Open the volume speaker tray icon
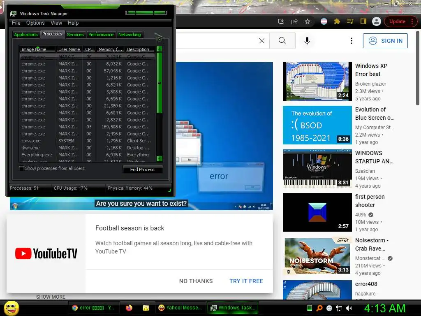Viewport: 421px width, 316px height. click(x=349, y=308)
